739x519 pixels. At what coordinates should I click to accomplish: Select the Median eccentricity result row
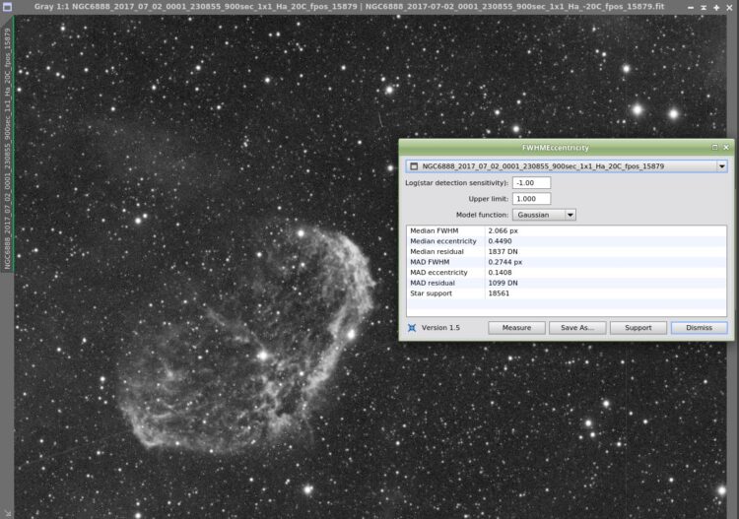[566, 241]
